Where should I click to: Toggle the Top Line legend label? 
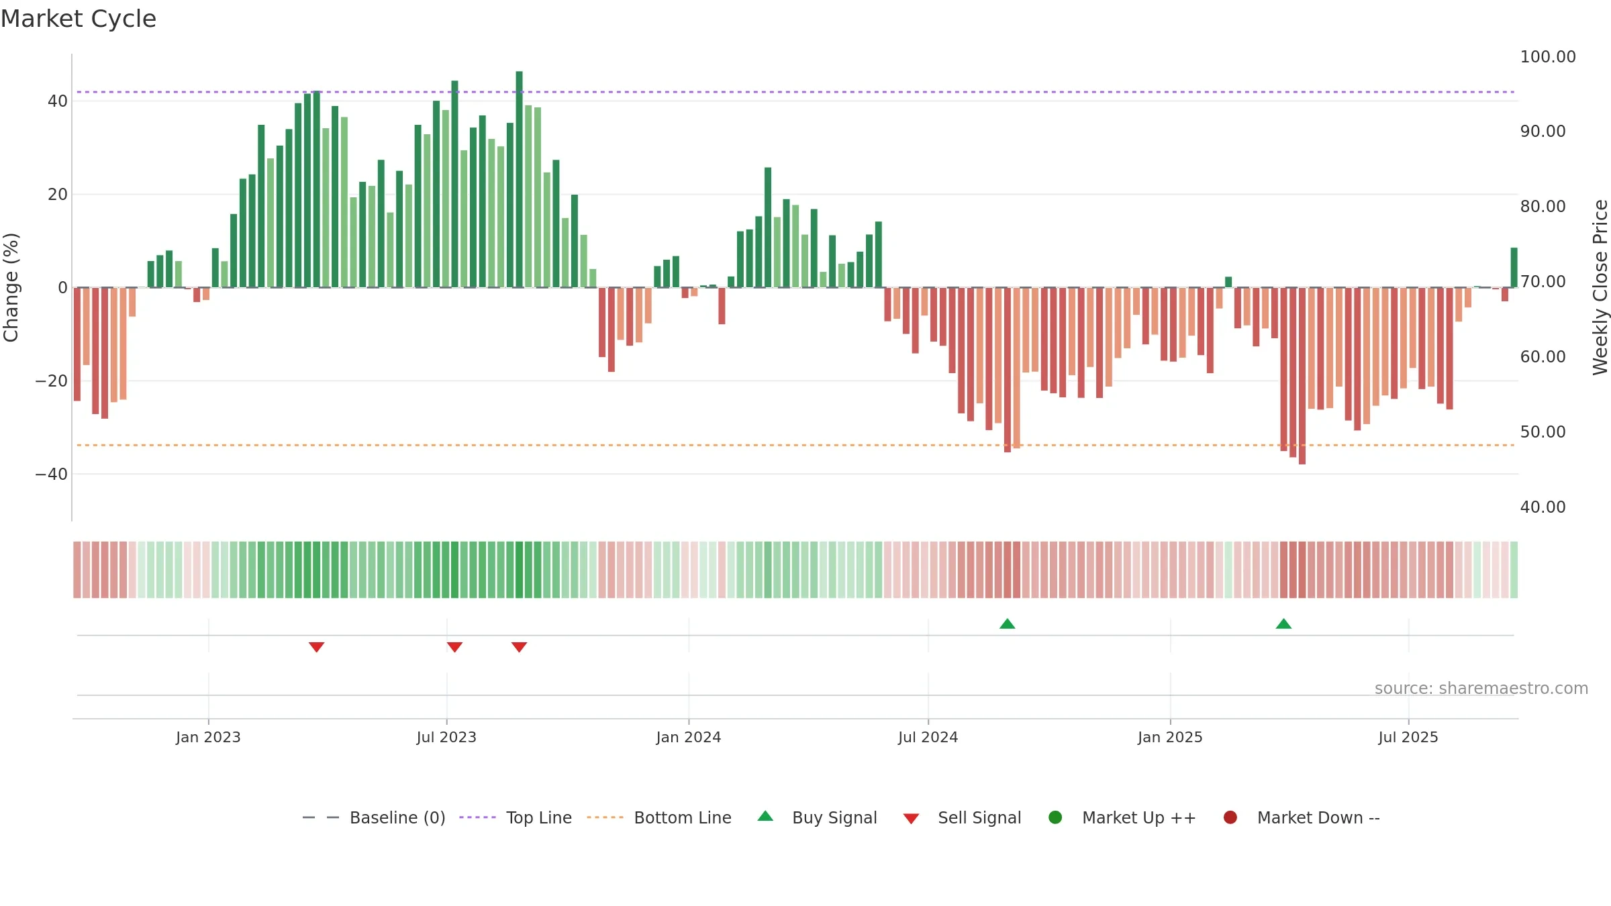(x=539, y=817)
